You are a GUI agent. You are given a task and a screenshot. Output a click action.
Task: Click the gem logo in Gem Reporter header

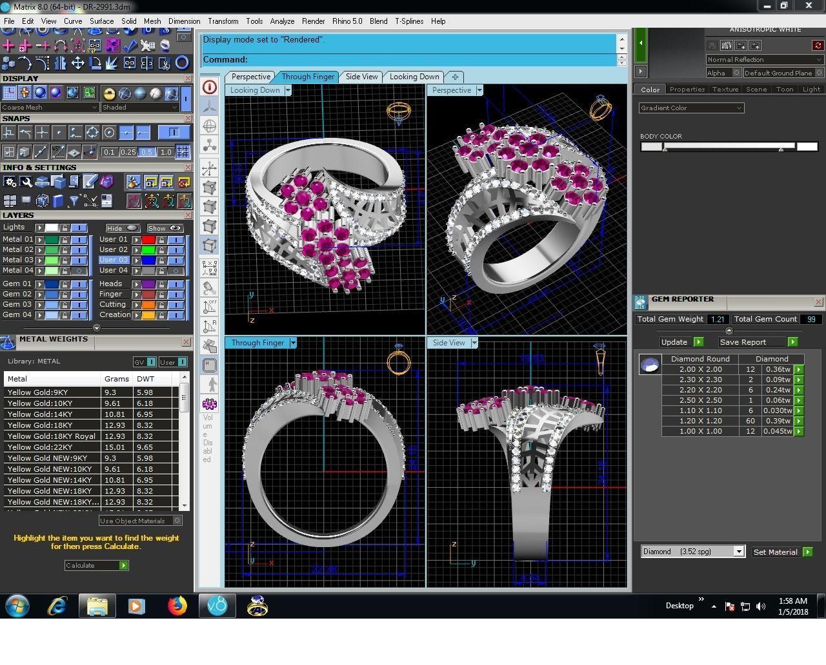click(x=640, y=302)
